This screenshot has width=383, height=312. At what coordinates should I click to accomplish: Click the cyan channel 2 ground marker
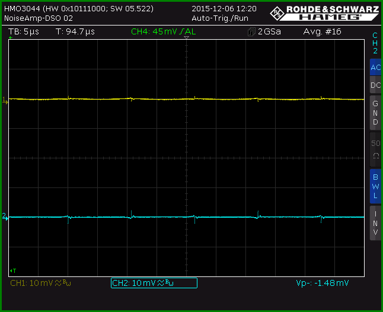[x=5, y=217]
